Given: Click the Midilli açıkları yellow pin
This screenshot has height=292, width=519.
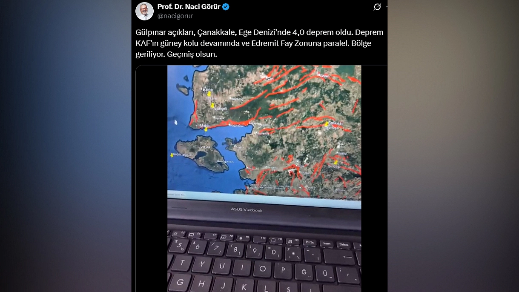Looking at the screenshot, I should (x=172, y=155).
